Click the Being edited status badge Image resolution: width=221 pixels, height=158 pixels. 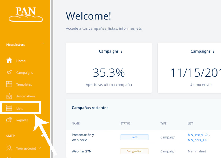click(134, 151)
